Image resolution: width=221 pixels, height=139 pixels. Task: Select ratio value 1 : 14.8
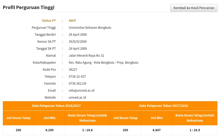point(87,130)
